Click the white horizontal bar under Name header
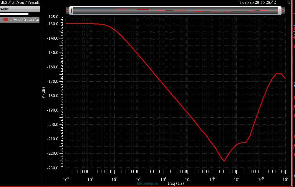 click(x=14, y=14)
